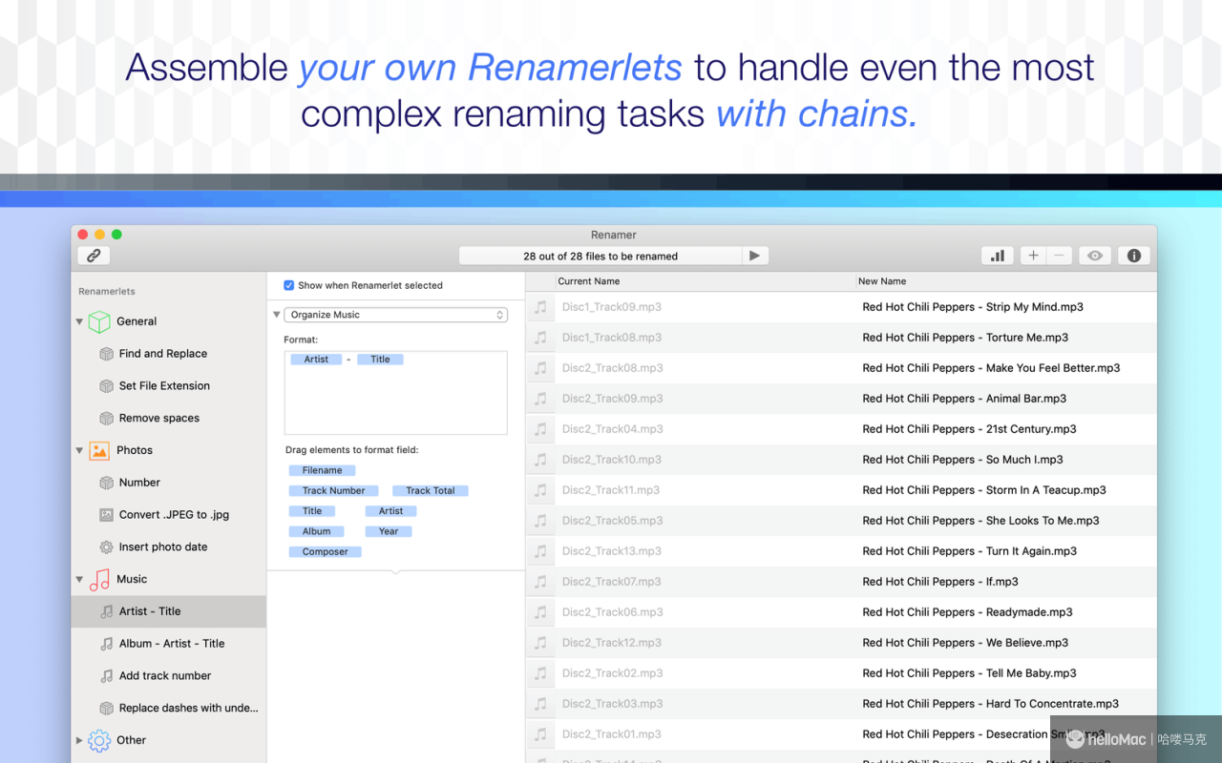Screen dimensions: 1222x763
Task: Click the Artist - Title music note icon
Action: 107,611
